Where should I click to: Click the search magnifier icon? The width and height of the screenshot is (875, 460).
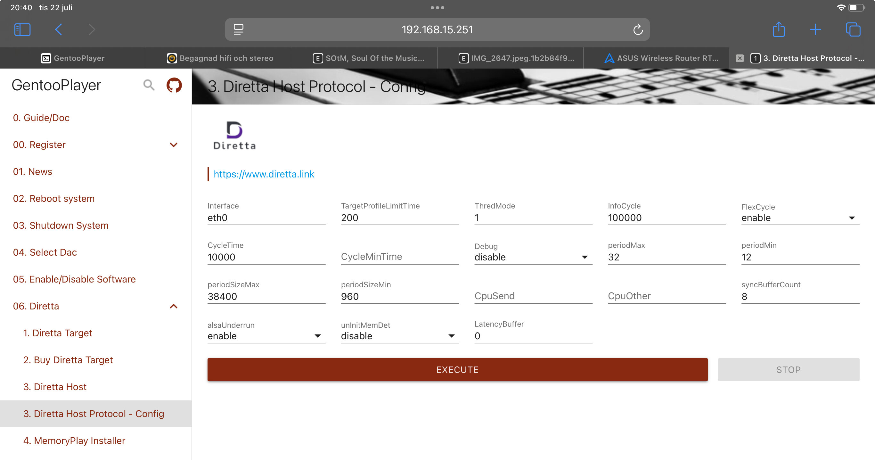pos(148,85)
